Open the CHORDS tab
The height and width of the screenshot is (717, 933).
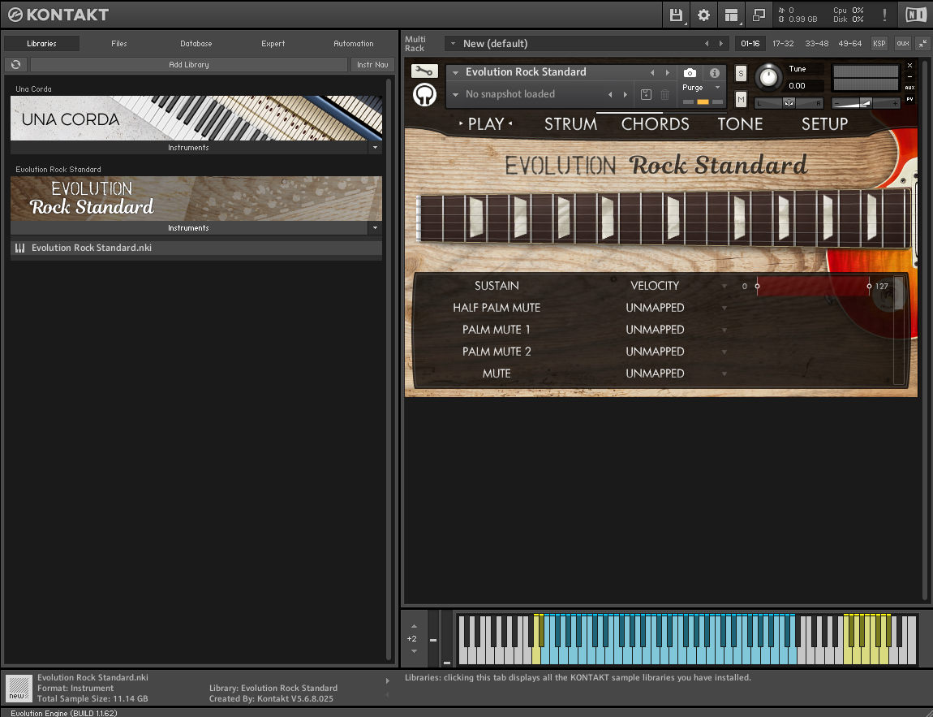[655, 124]
